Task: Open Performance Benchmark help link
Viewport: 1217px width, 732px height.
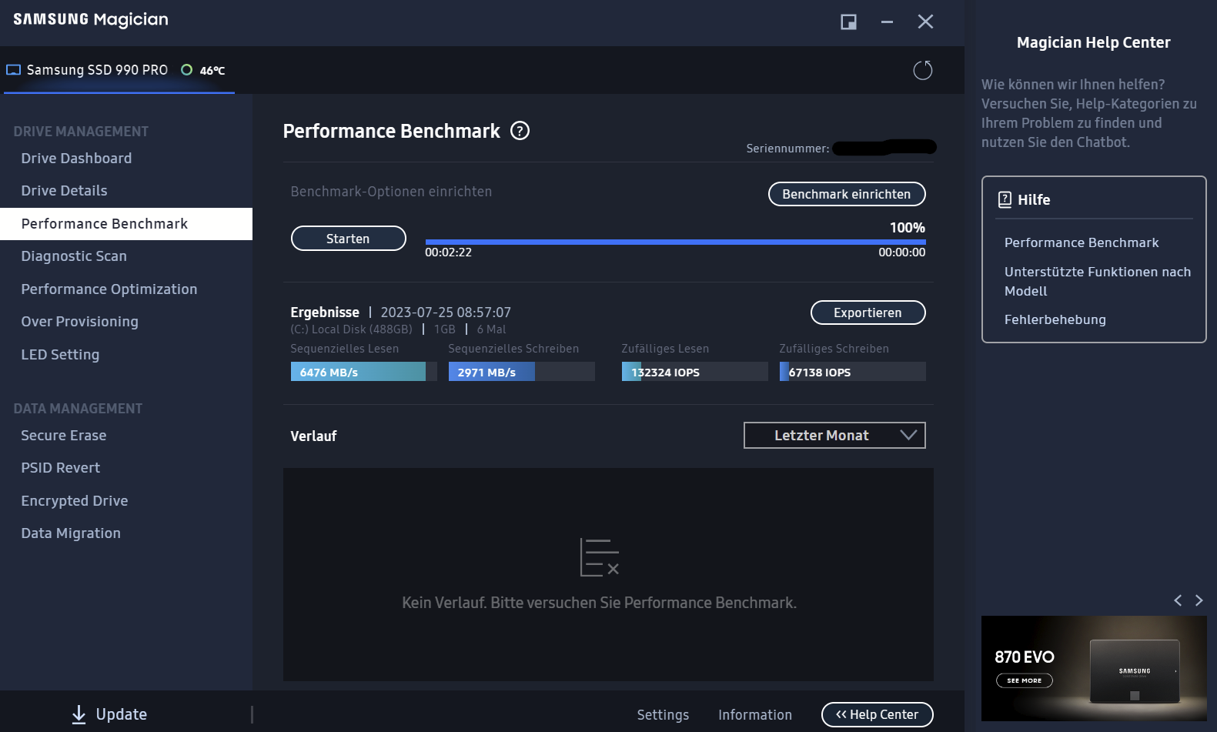Action: point(1082,242)
